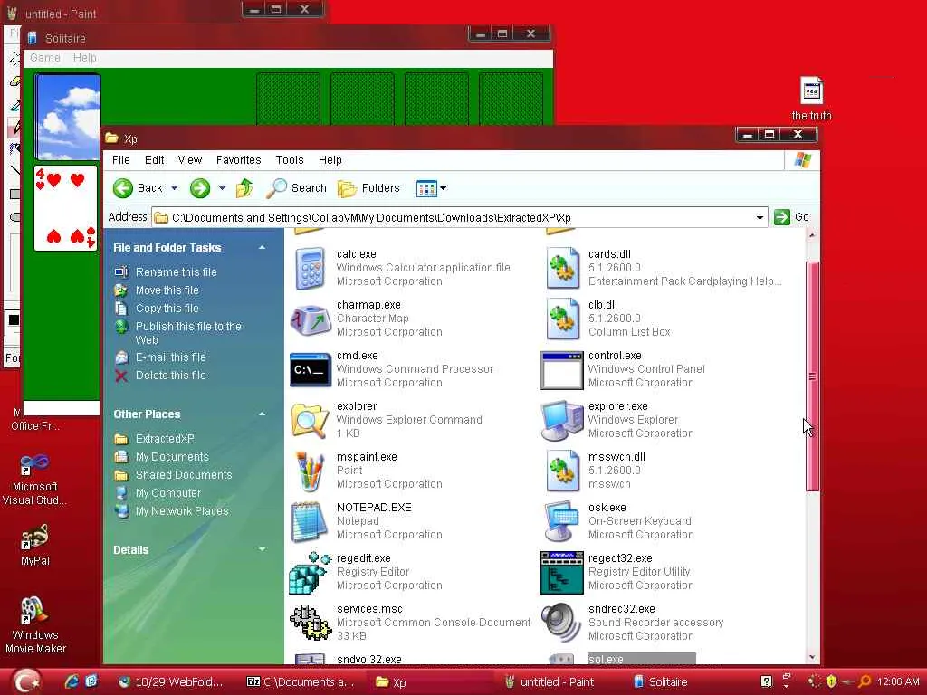927x695 pixels.
Task: Open Windows Movie Maker desktop shortcut
Action: (35, 624)
